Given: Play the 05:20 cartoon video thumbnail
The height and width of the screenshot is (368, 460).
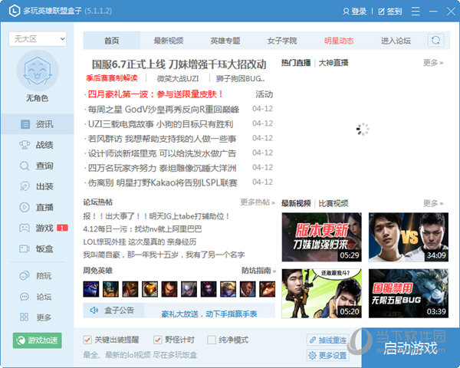Looking at the screenshot, I should [321, 294].
